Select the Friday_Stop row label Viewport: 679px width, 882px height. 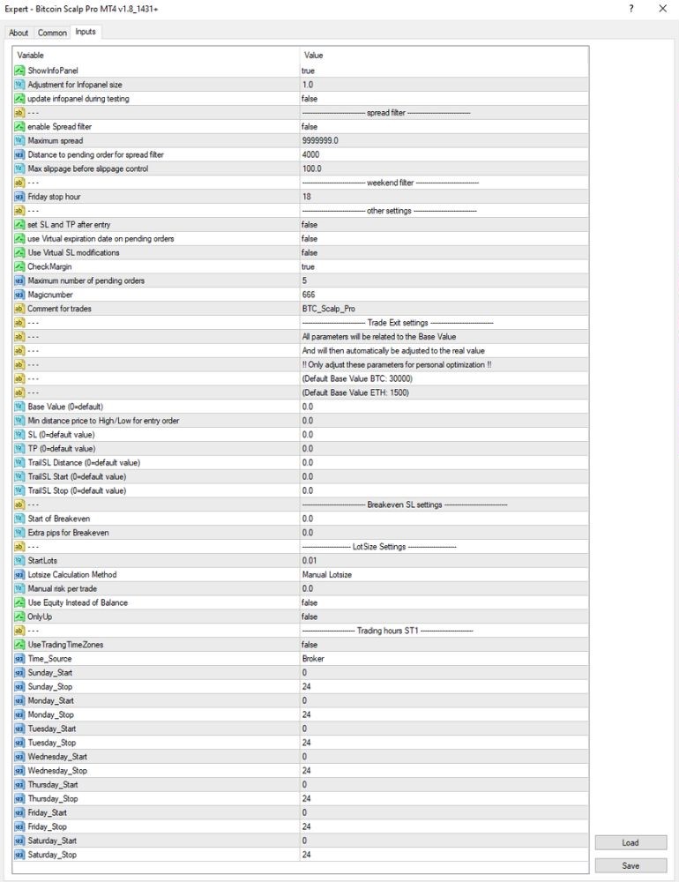[x=48, y=827]
